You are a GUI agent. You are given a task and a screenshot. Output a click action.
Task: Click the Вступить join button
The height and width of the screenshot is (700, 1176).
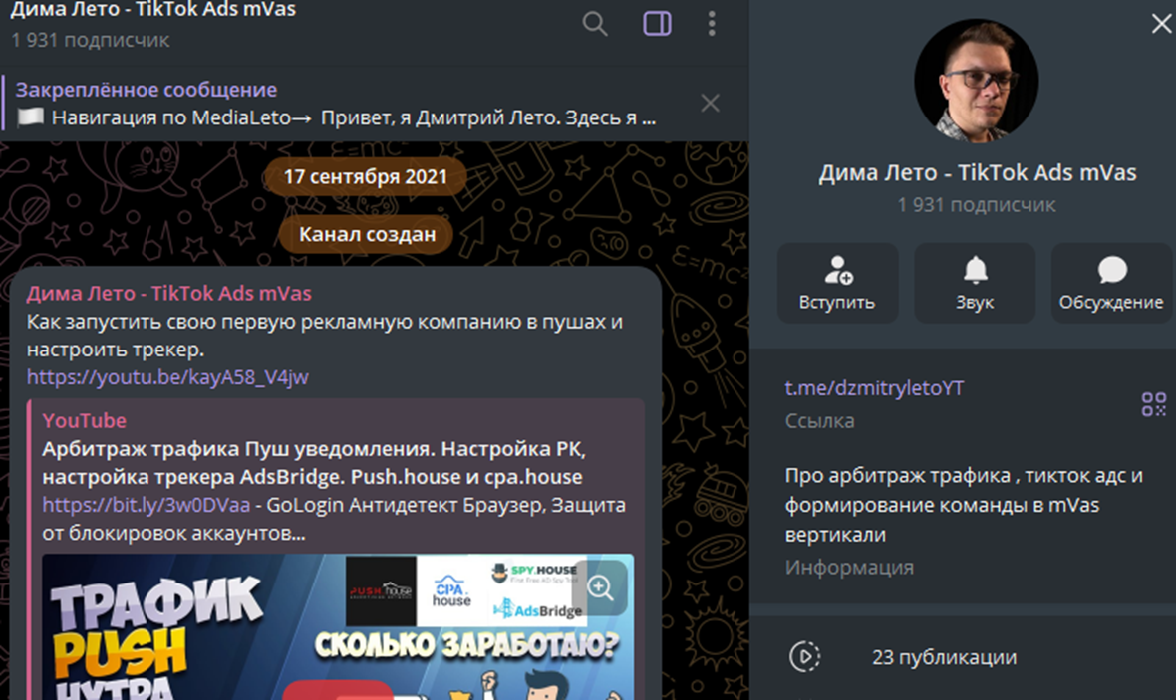coord(838,284)
